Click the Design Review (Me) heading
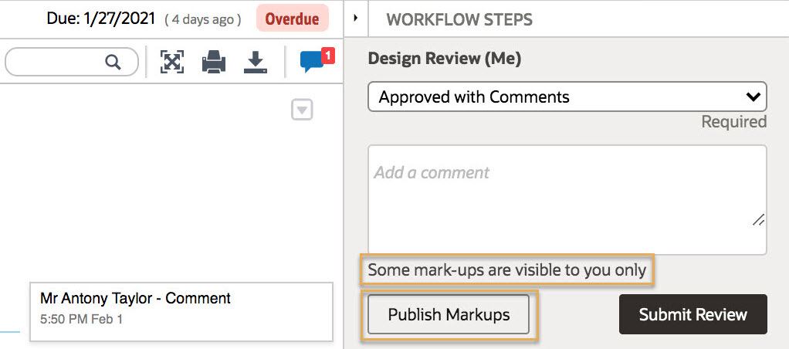 [x=445, y=59]
